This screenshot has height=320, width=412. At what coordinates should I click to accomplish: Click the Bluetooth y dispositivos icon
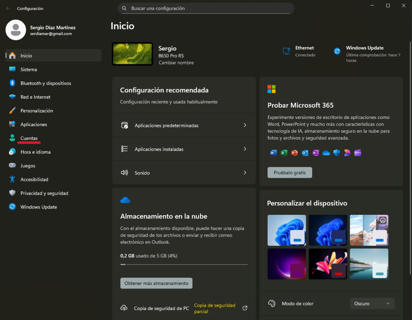12,83
